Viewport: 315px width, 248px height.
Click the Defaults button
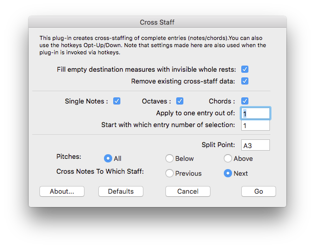tap(121, 191)
